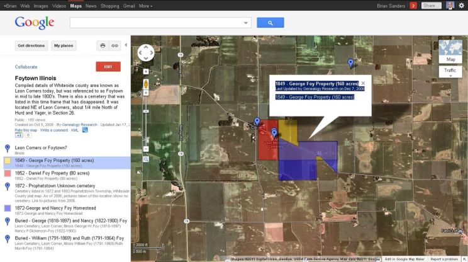Image resolution: width=468 pixels, height=262 pixels.
Task: Open Gmail in top bar
Action: point(129,6)
